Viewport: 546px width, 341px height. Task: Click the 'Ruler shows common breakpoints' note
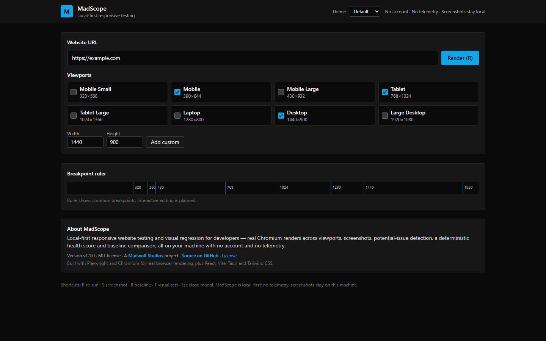pyautogui.click(x=132, y=200)
